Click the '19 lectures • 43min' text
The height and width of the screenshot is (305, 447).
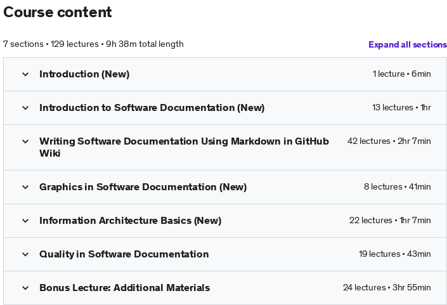pyautogui.click(x=395, y=254)
